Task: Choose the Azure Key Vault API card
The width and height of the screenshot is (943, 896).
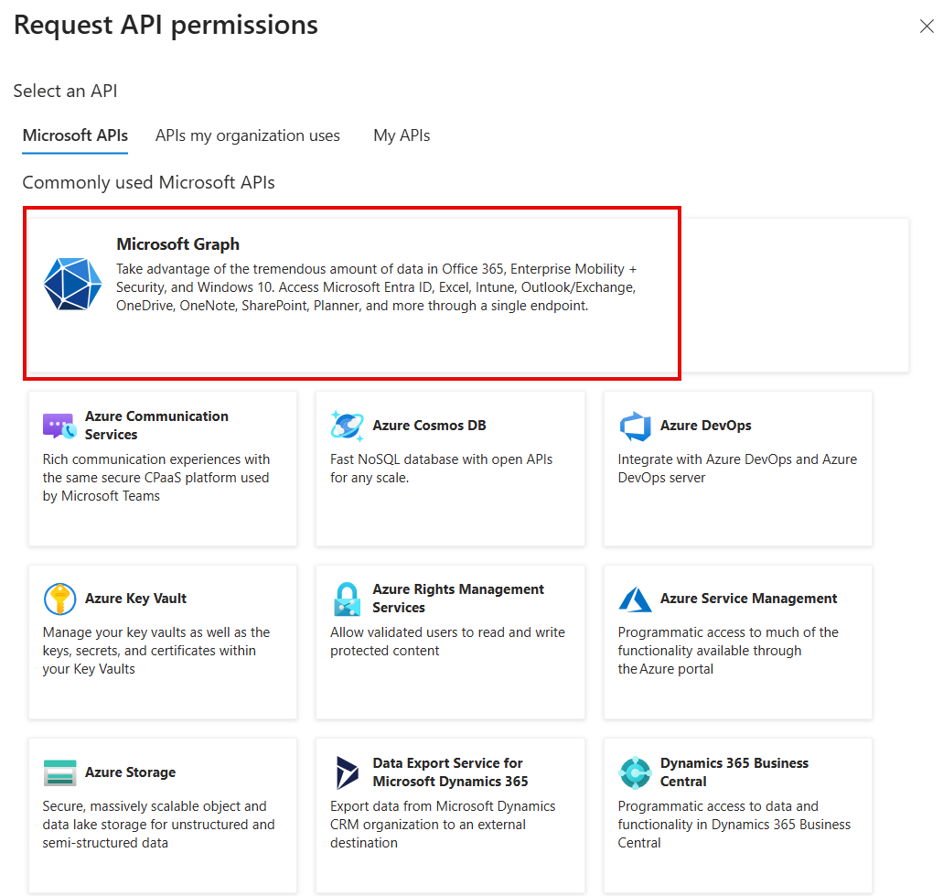Action: [x=163, y=641]
